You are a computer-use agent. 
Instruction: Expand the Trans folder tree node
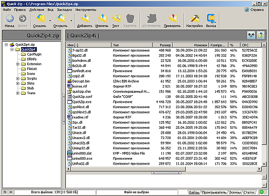tap(17, 93)
